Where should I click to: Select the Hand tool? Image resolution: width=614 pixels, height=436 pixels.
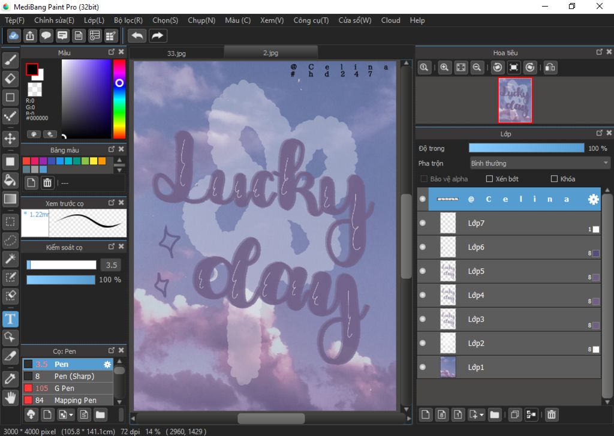point(10,398)
